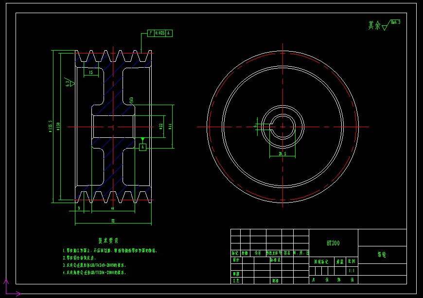The height and width of the screenshot is (298, 423).
Task: Select the 标准化 standardization cell
Action: pyautogui.click(x=276, y=260)
